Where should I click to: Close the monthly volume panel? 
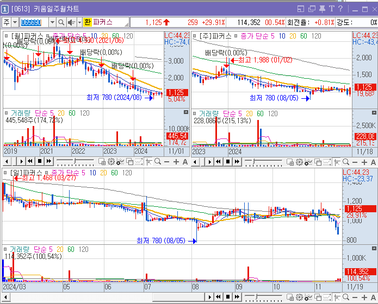[186, 112]
